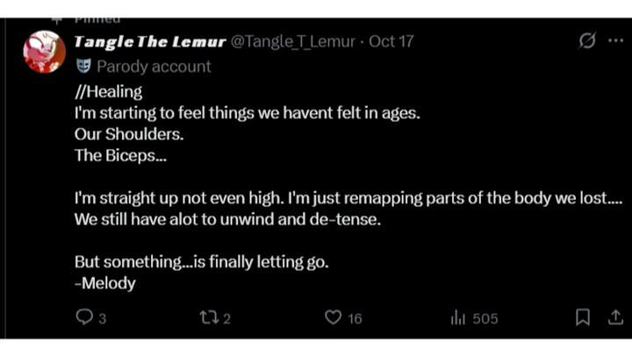Visit the @Tangle_T_Lemur handle link
Viewport: 632px width, 355px height.
(x=293, y=41)
